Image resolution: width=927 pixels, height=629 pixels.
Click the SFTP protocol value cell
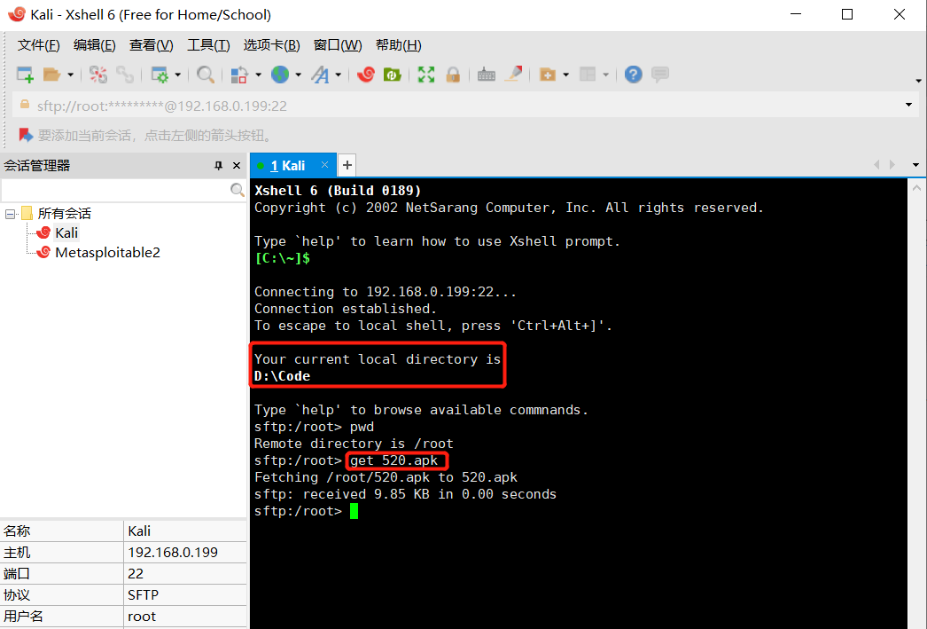tap(185, 594)
